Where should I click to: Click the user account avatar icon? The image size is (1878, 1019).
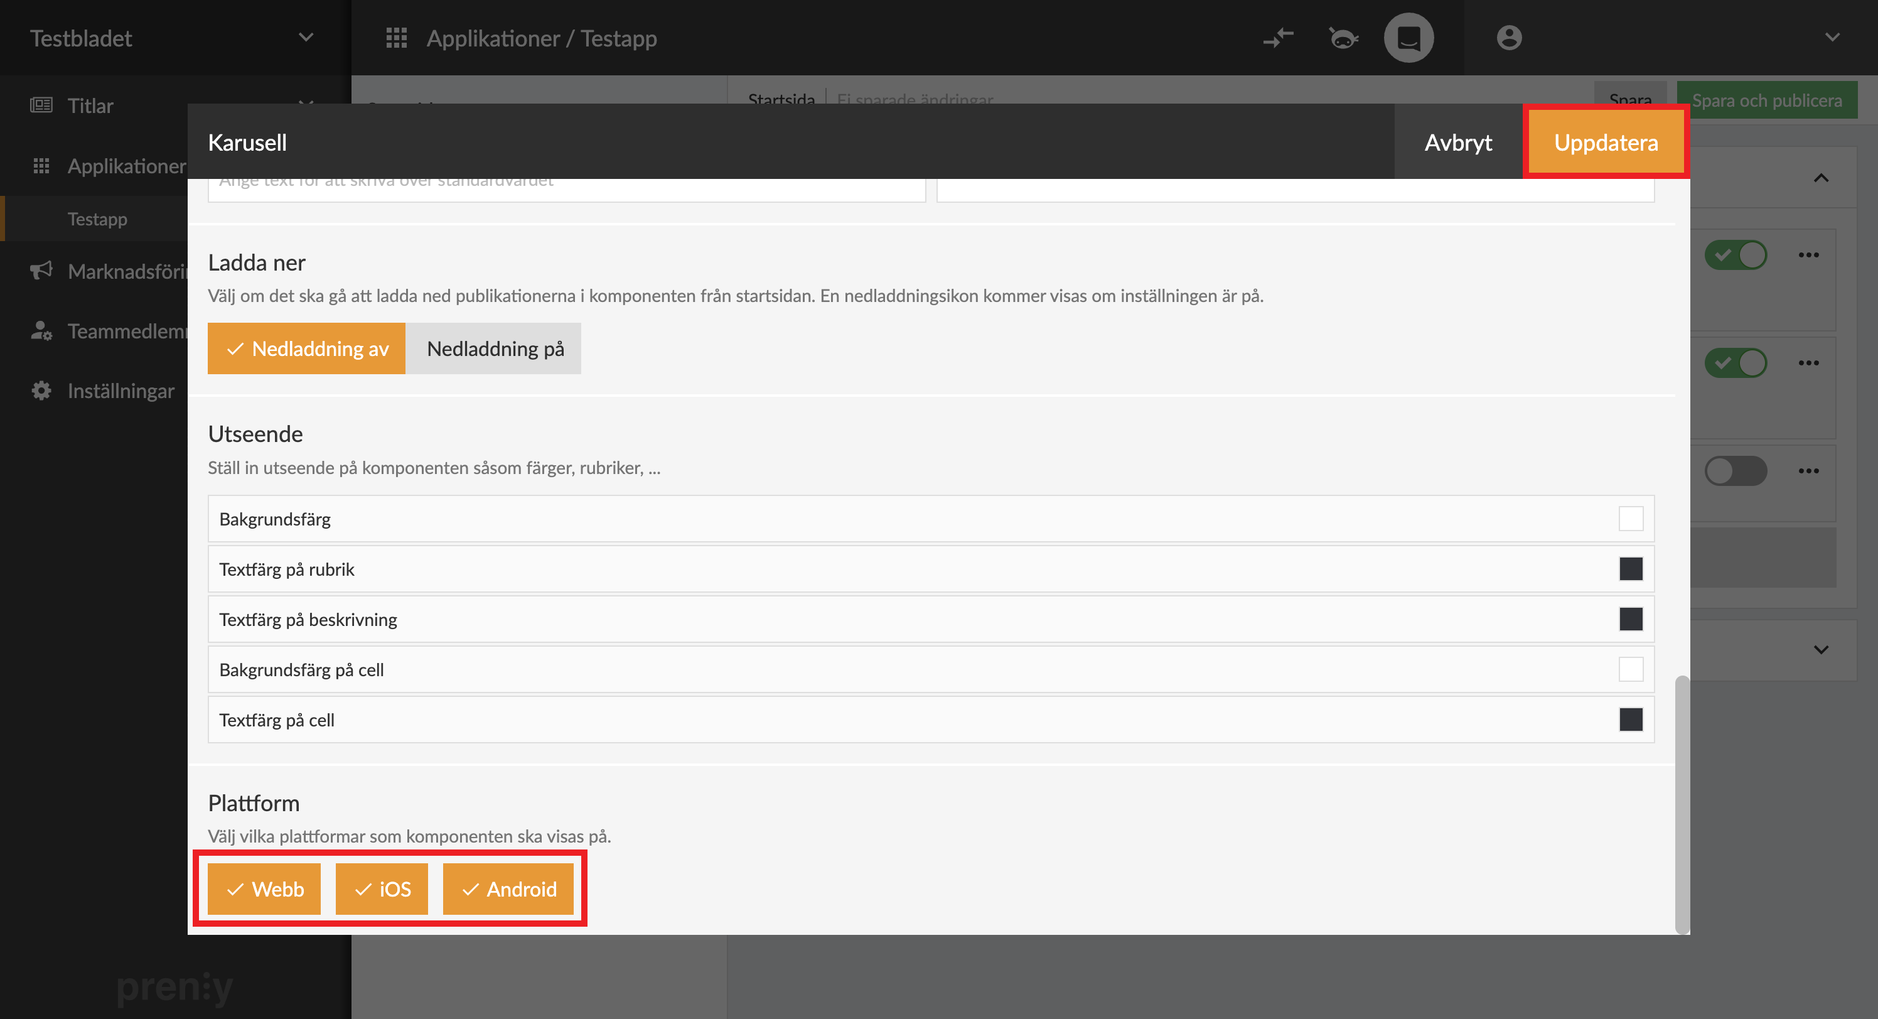(x=1508, y=38)
